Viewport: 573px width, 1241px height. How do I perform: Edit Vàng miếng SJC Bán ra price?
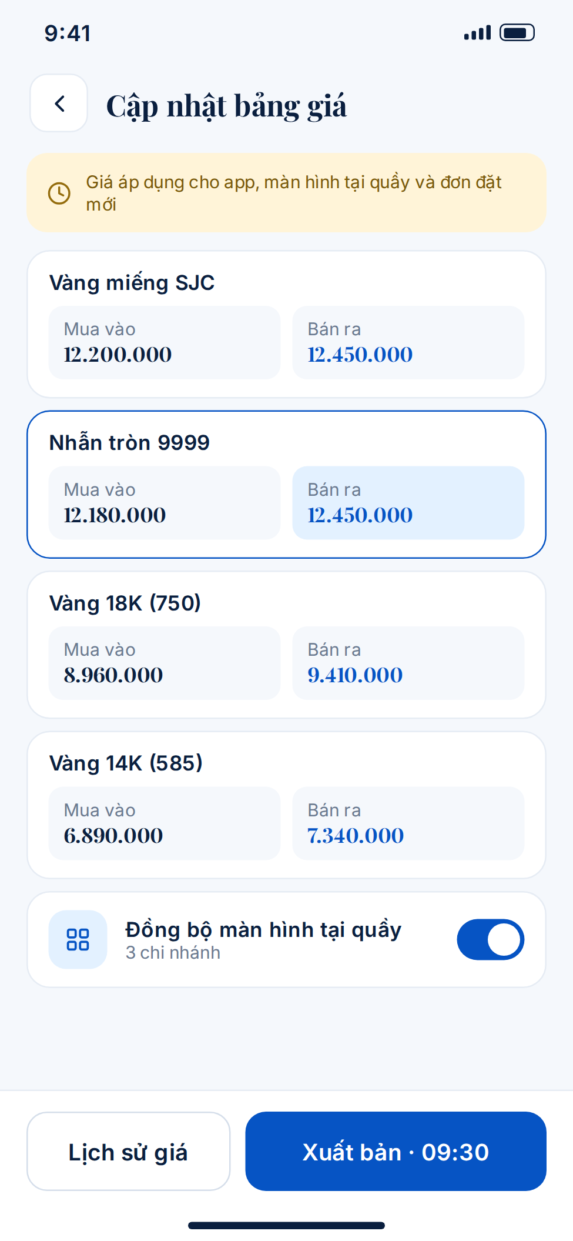pyautogui.click(x=408, y=342)
